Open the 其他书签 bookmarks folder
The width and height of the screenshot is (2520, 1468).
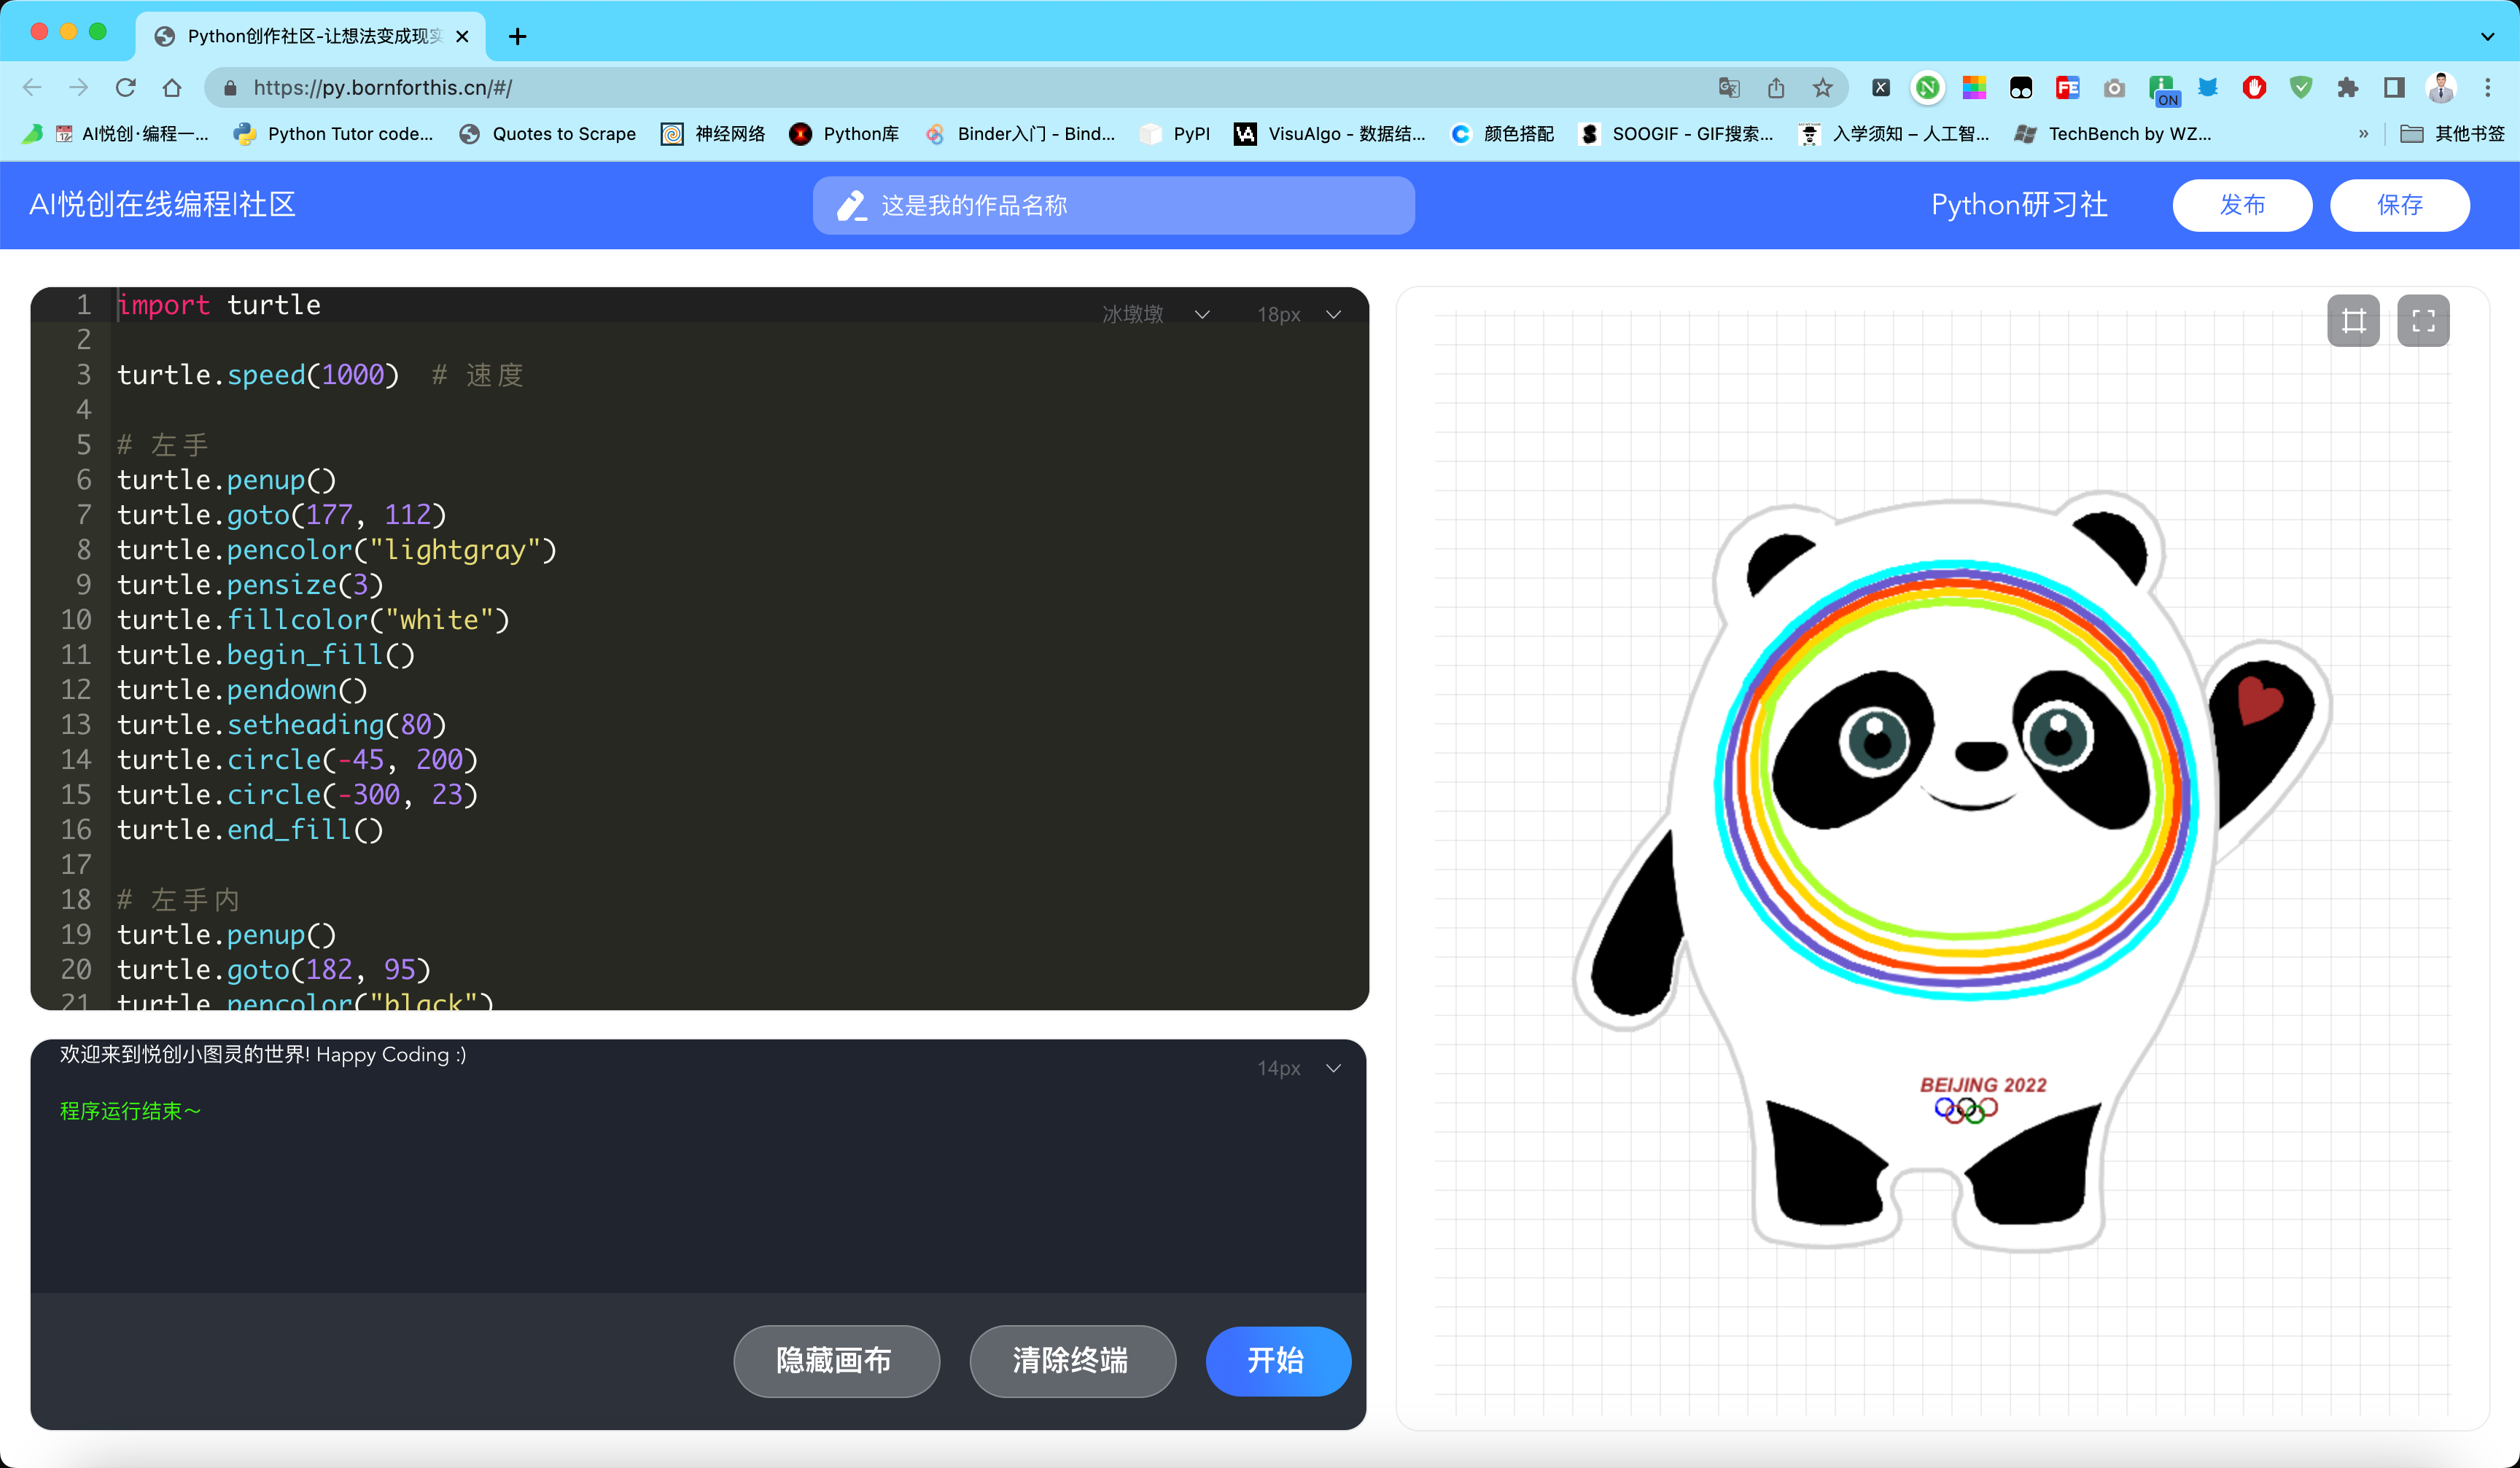click(x=2452, y=134)
